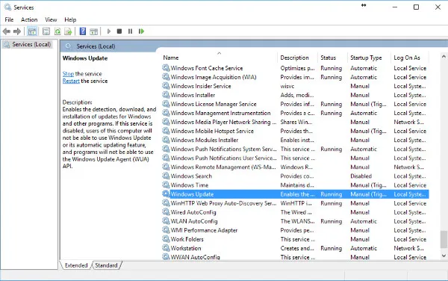Click the Export List toolbar icon
Viewport: 448px width, 281px height.
68,31
